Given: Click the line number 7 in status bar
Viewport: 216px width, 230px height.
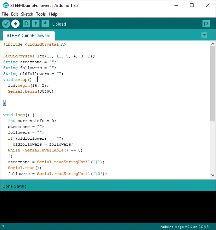Looking at the screenshot, I should 3,227.
